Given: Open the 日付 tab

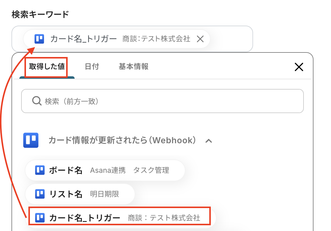Looking at the screenshot, I should (x=92, y=67).
